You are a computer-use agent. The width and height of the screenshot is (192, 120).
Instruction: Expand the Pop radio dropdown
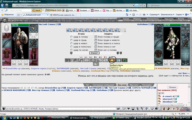pyautogui.click(x=111, y=11)
